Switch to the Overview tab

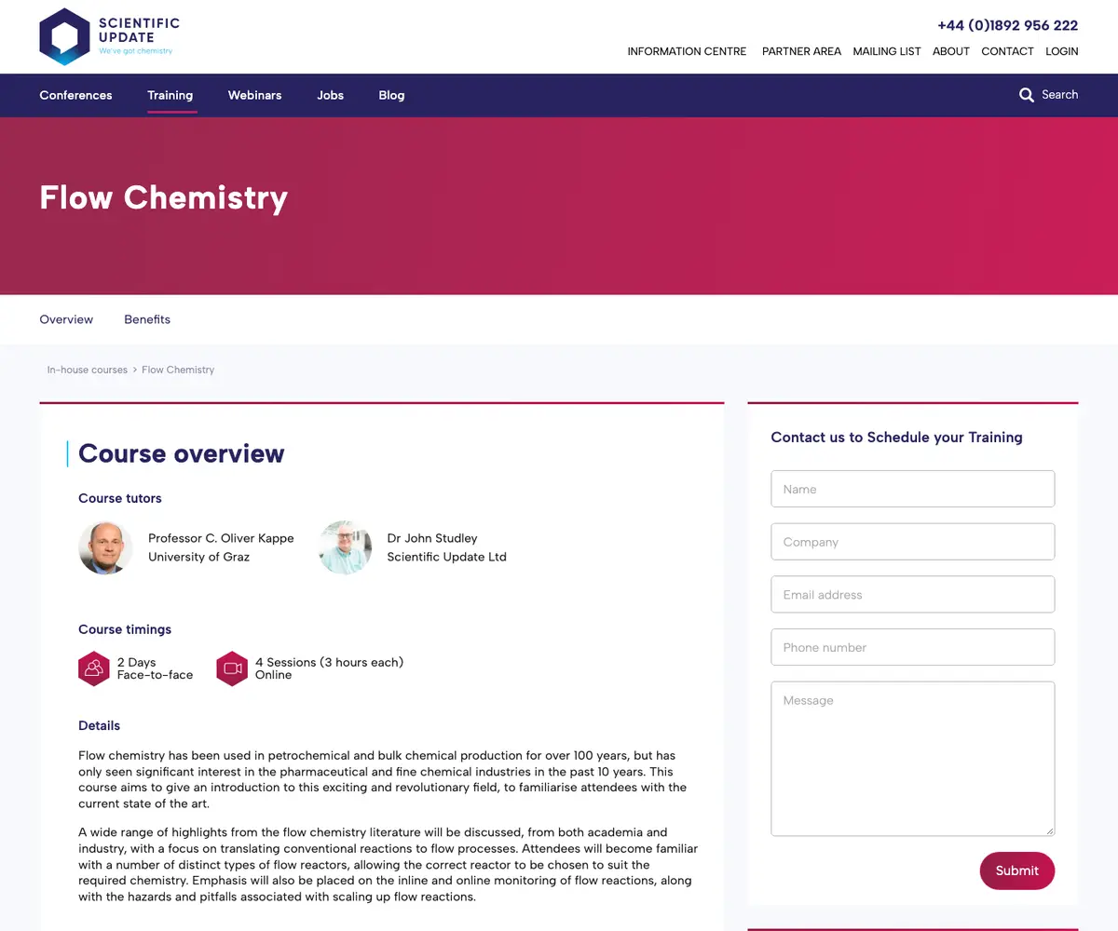coord(66,319)
